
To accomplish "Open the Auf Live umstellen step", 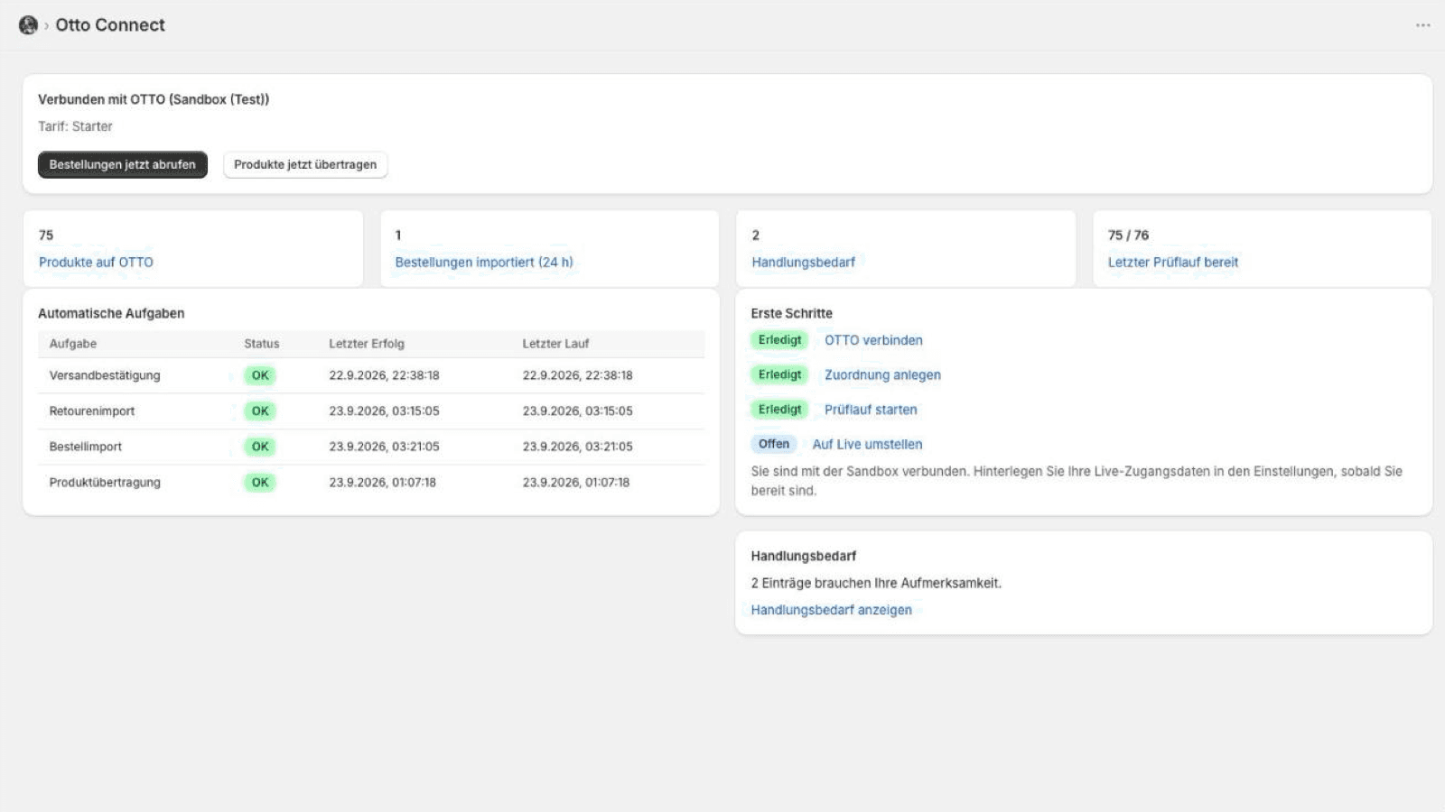I will click(867, 444).
